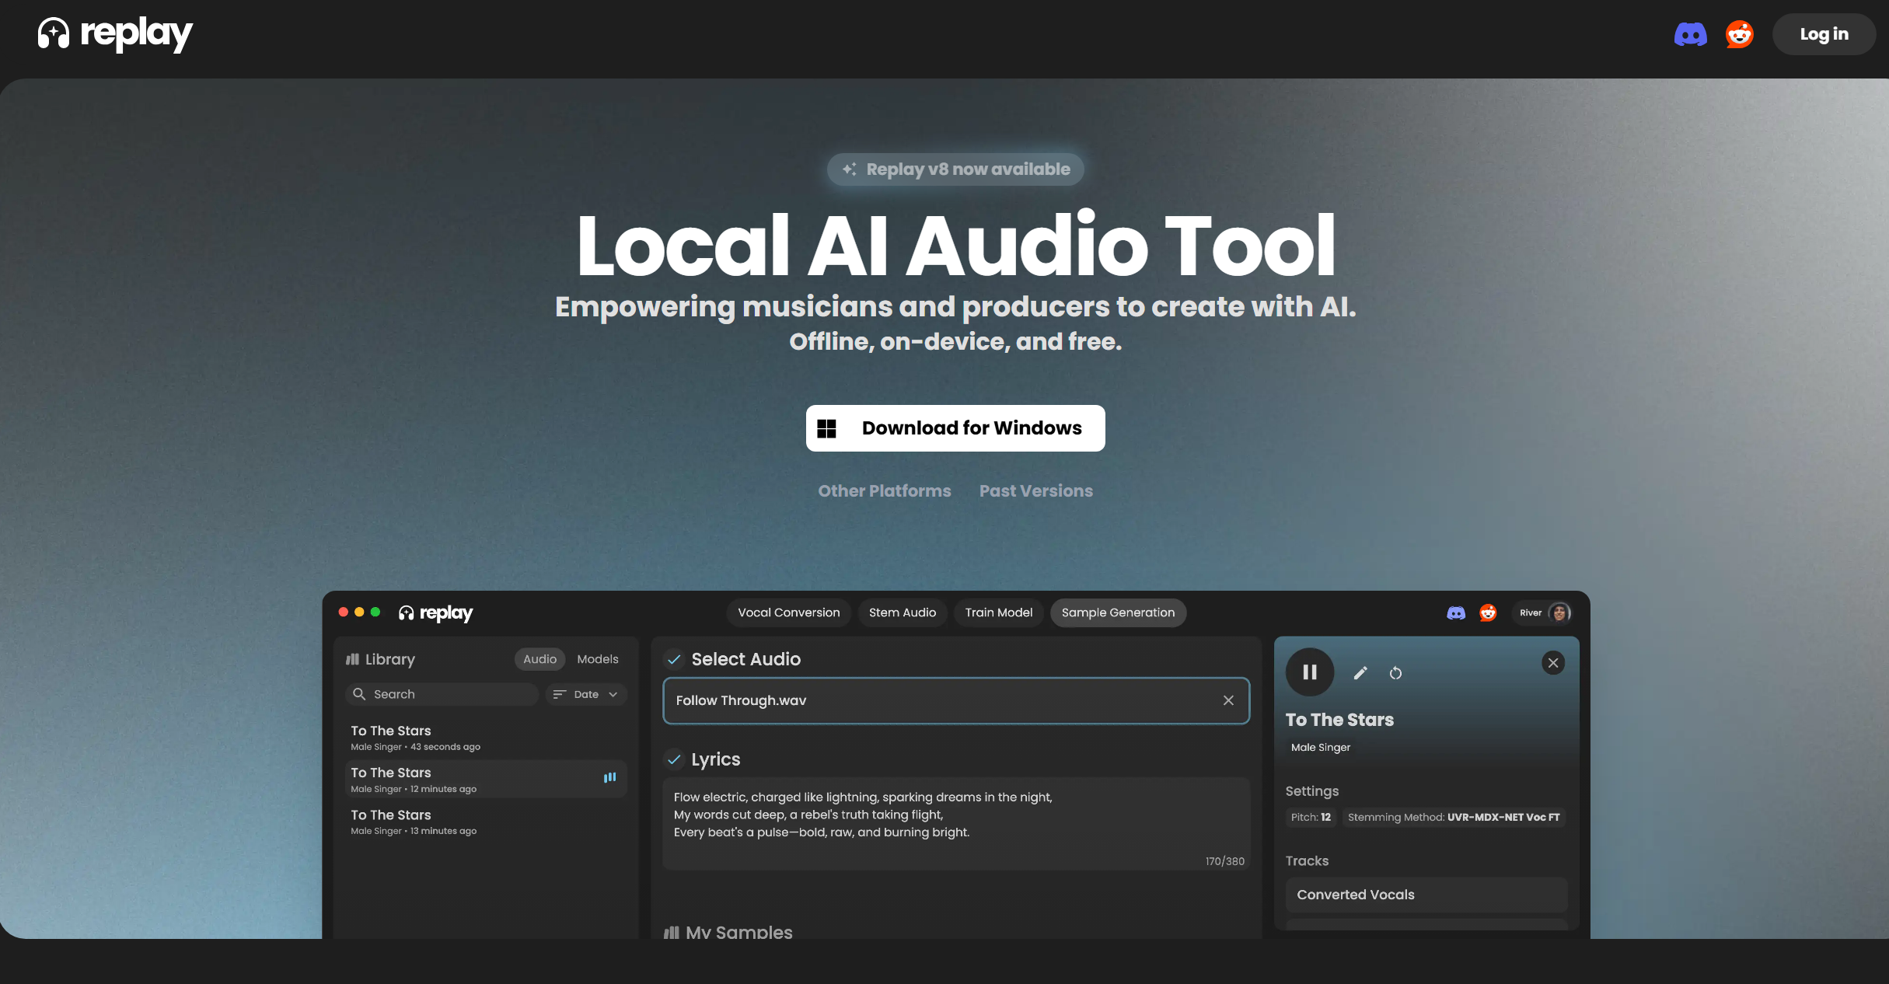Viewport: 1889px width, 984px height.
Task: Close the To The Stars panel
Action: [x=1552, y=663]
